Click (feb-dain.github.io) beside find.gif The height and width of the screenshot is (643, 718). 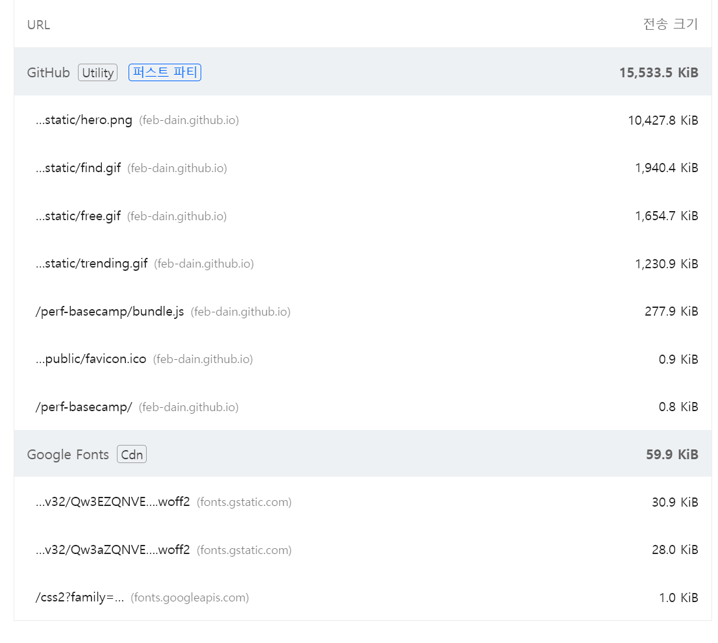[177, 168]
